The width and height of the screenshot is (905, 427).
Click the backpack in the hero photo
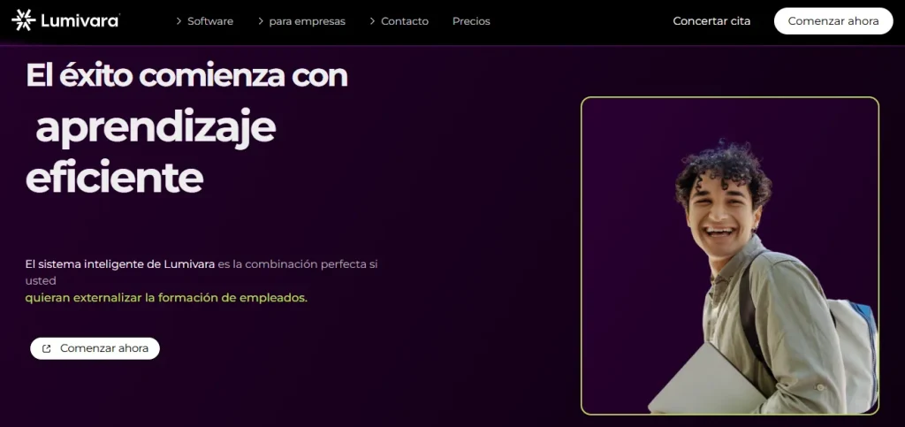(x=855, y=352)
